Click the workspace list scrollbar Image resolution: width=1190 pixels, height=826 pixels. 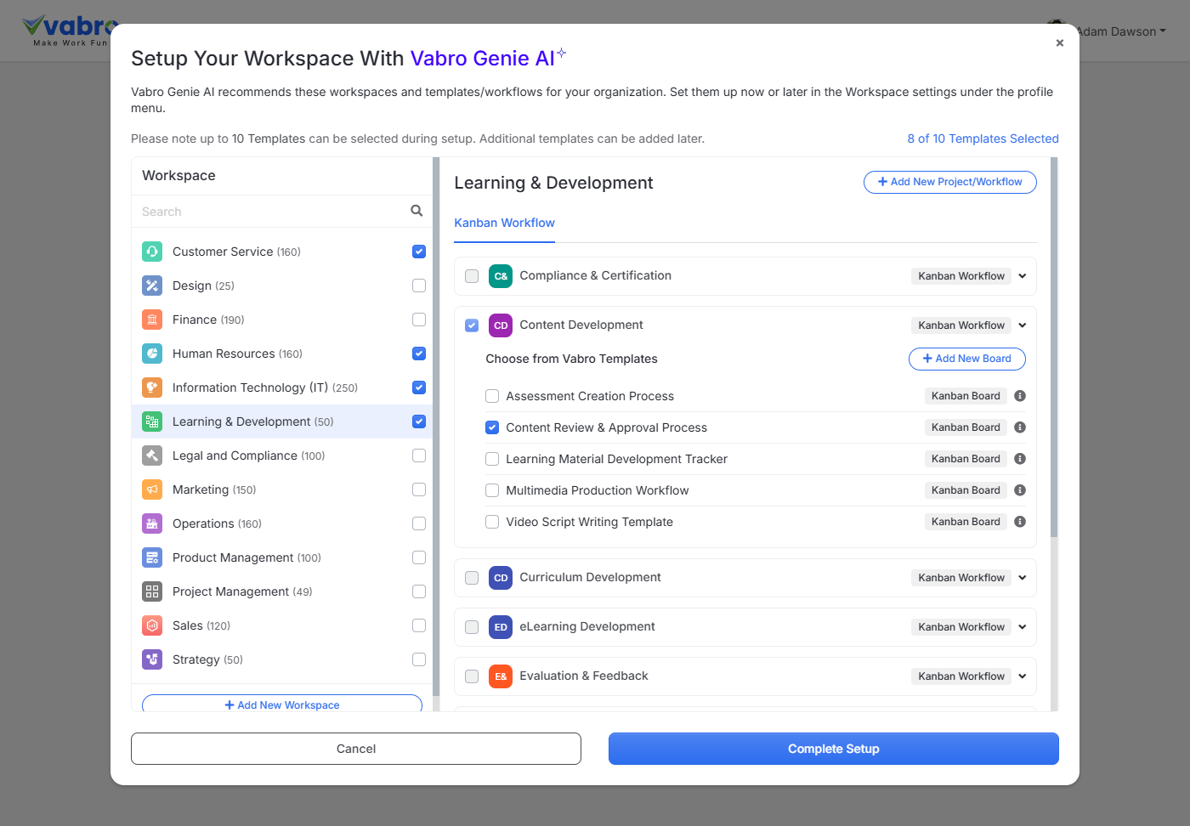pos(436,427)
